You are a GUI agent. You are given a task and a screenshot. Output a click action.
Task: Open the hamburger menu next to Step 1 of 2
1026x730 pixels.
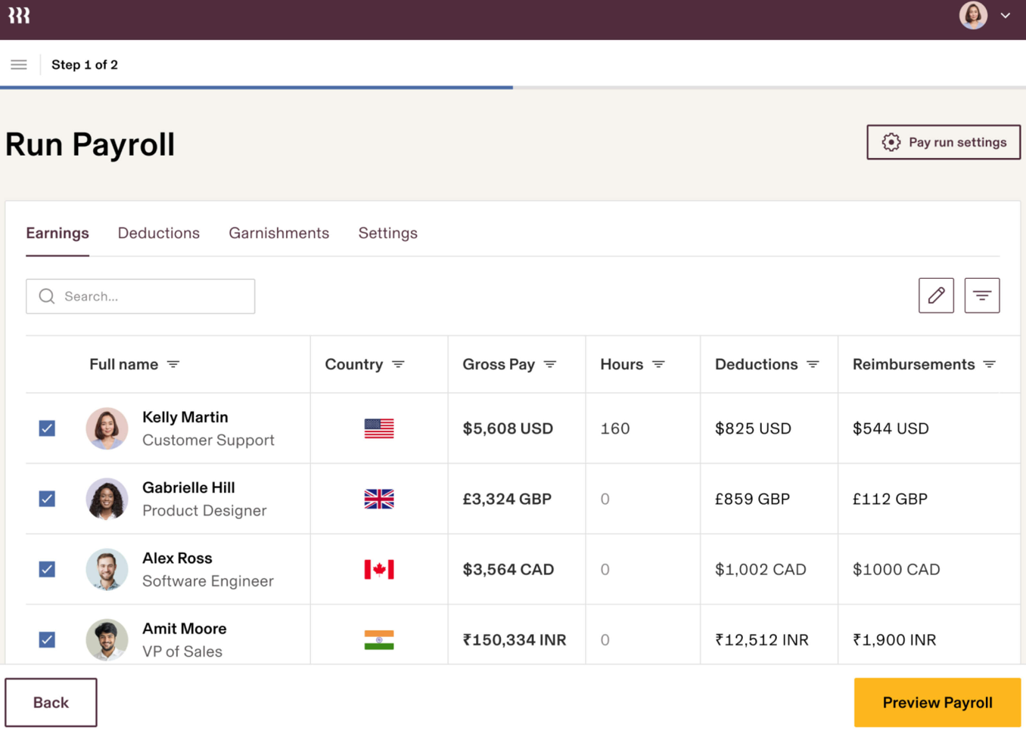coord(18,64)
